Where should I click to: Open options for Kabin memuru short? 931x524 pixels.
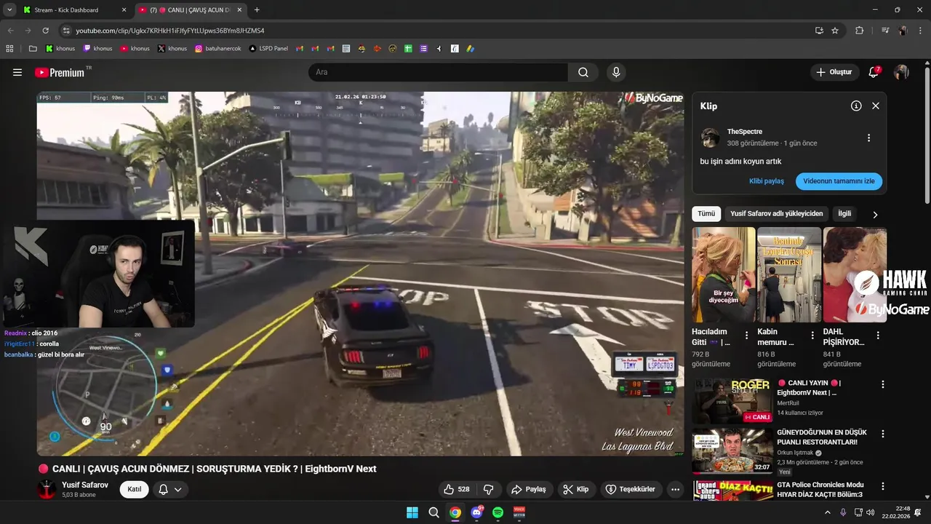click(x=812, y=336)
